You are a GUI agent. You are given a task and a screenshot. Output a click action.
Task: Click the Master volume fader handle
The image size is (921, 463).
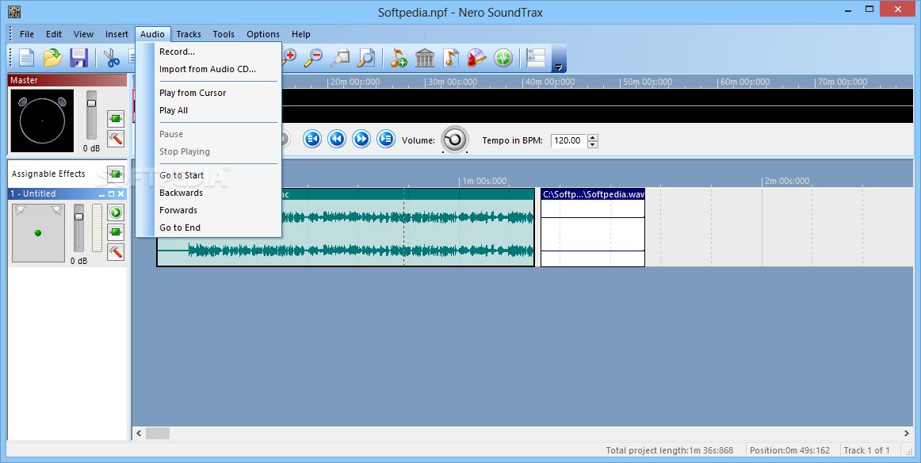pos(92,103)
